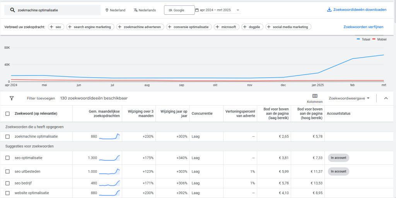The height and width of the screenshot is (198, 396).
Task: Click the Nederlands language translate icon
Action: (136, 10)
